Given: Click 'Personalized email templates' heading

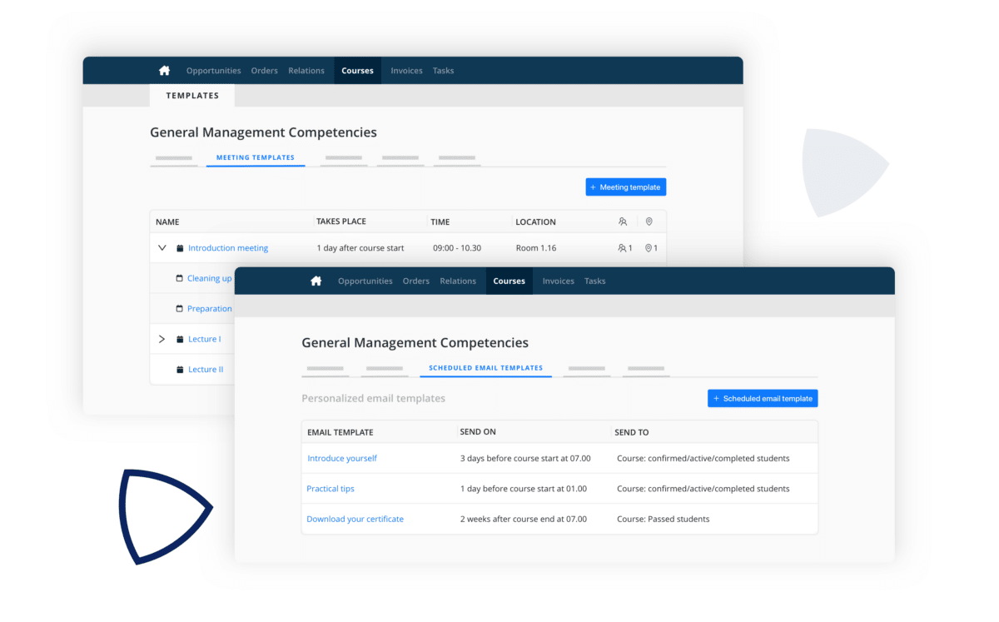Looking at the screenshot, I should [373, 399].
